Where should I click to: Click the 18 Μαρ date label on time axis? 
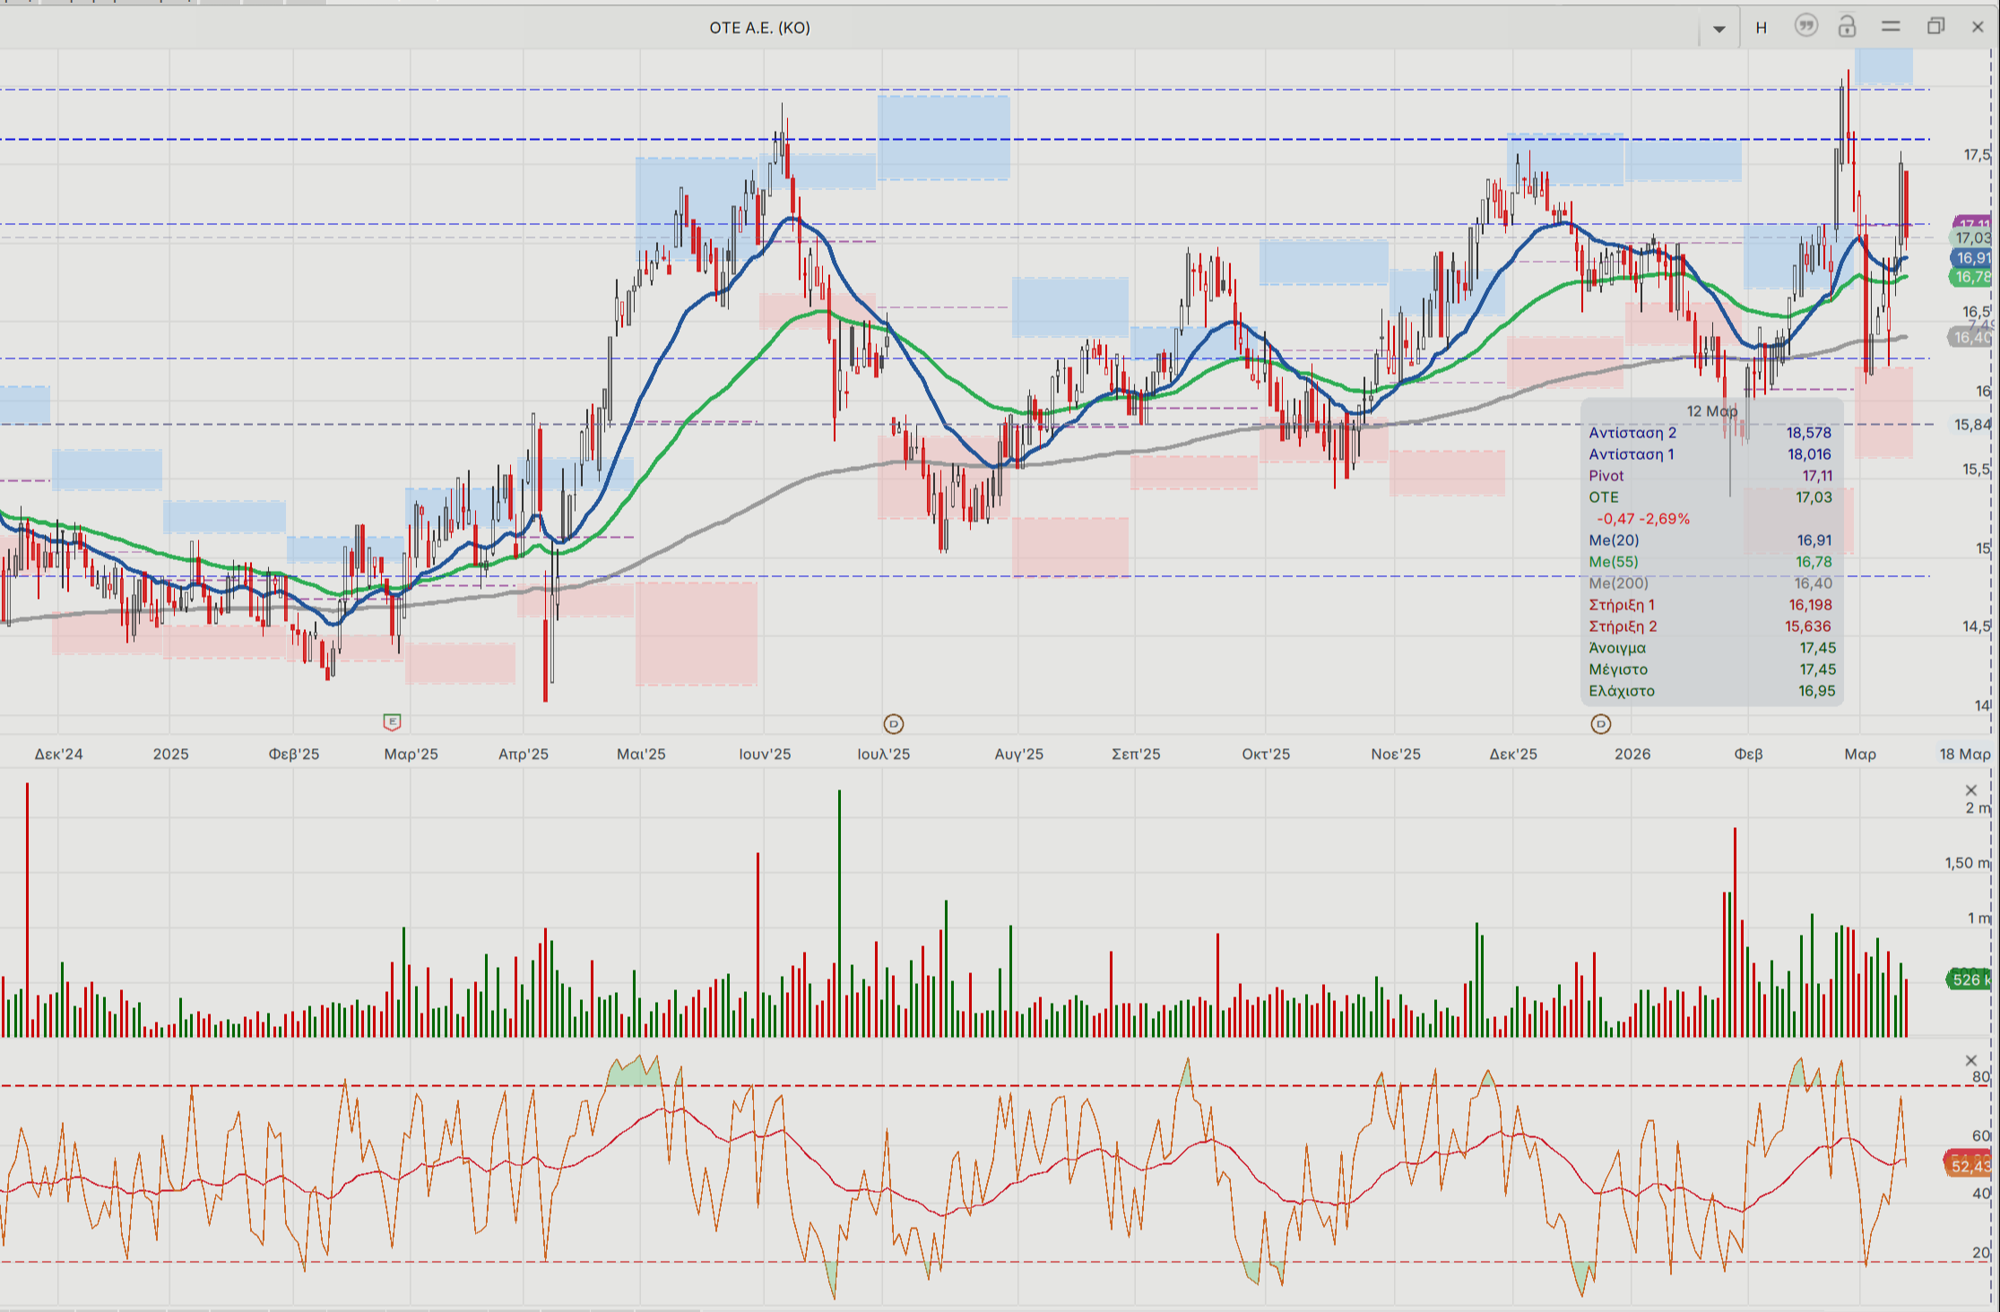tap(1964, 755)
